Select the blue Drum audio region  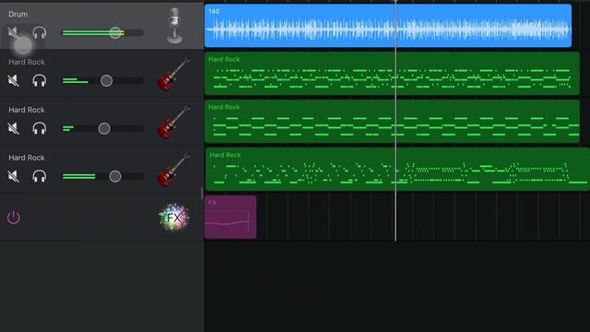pyautogui.click(x=388, y=26)
